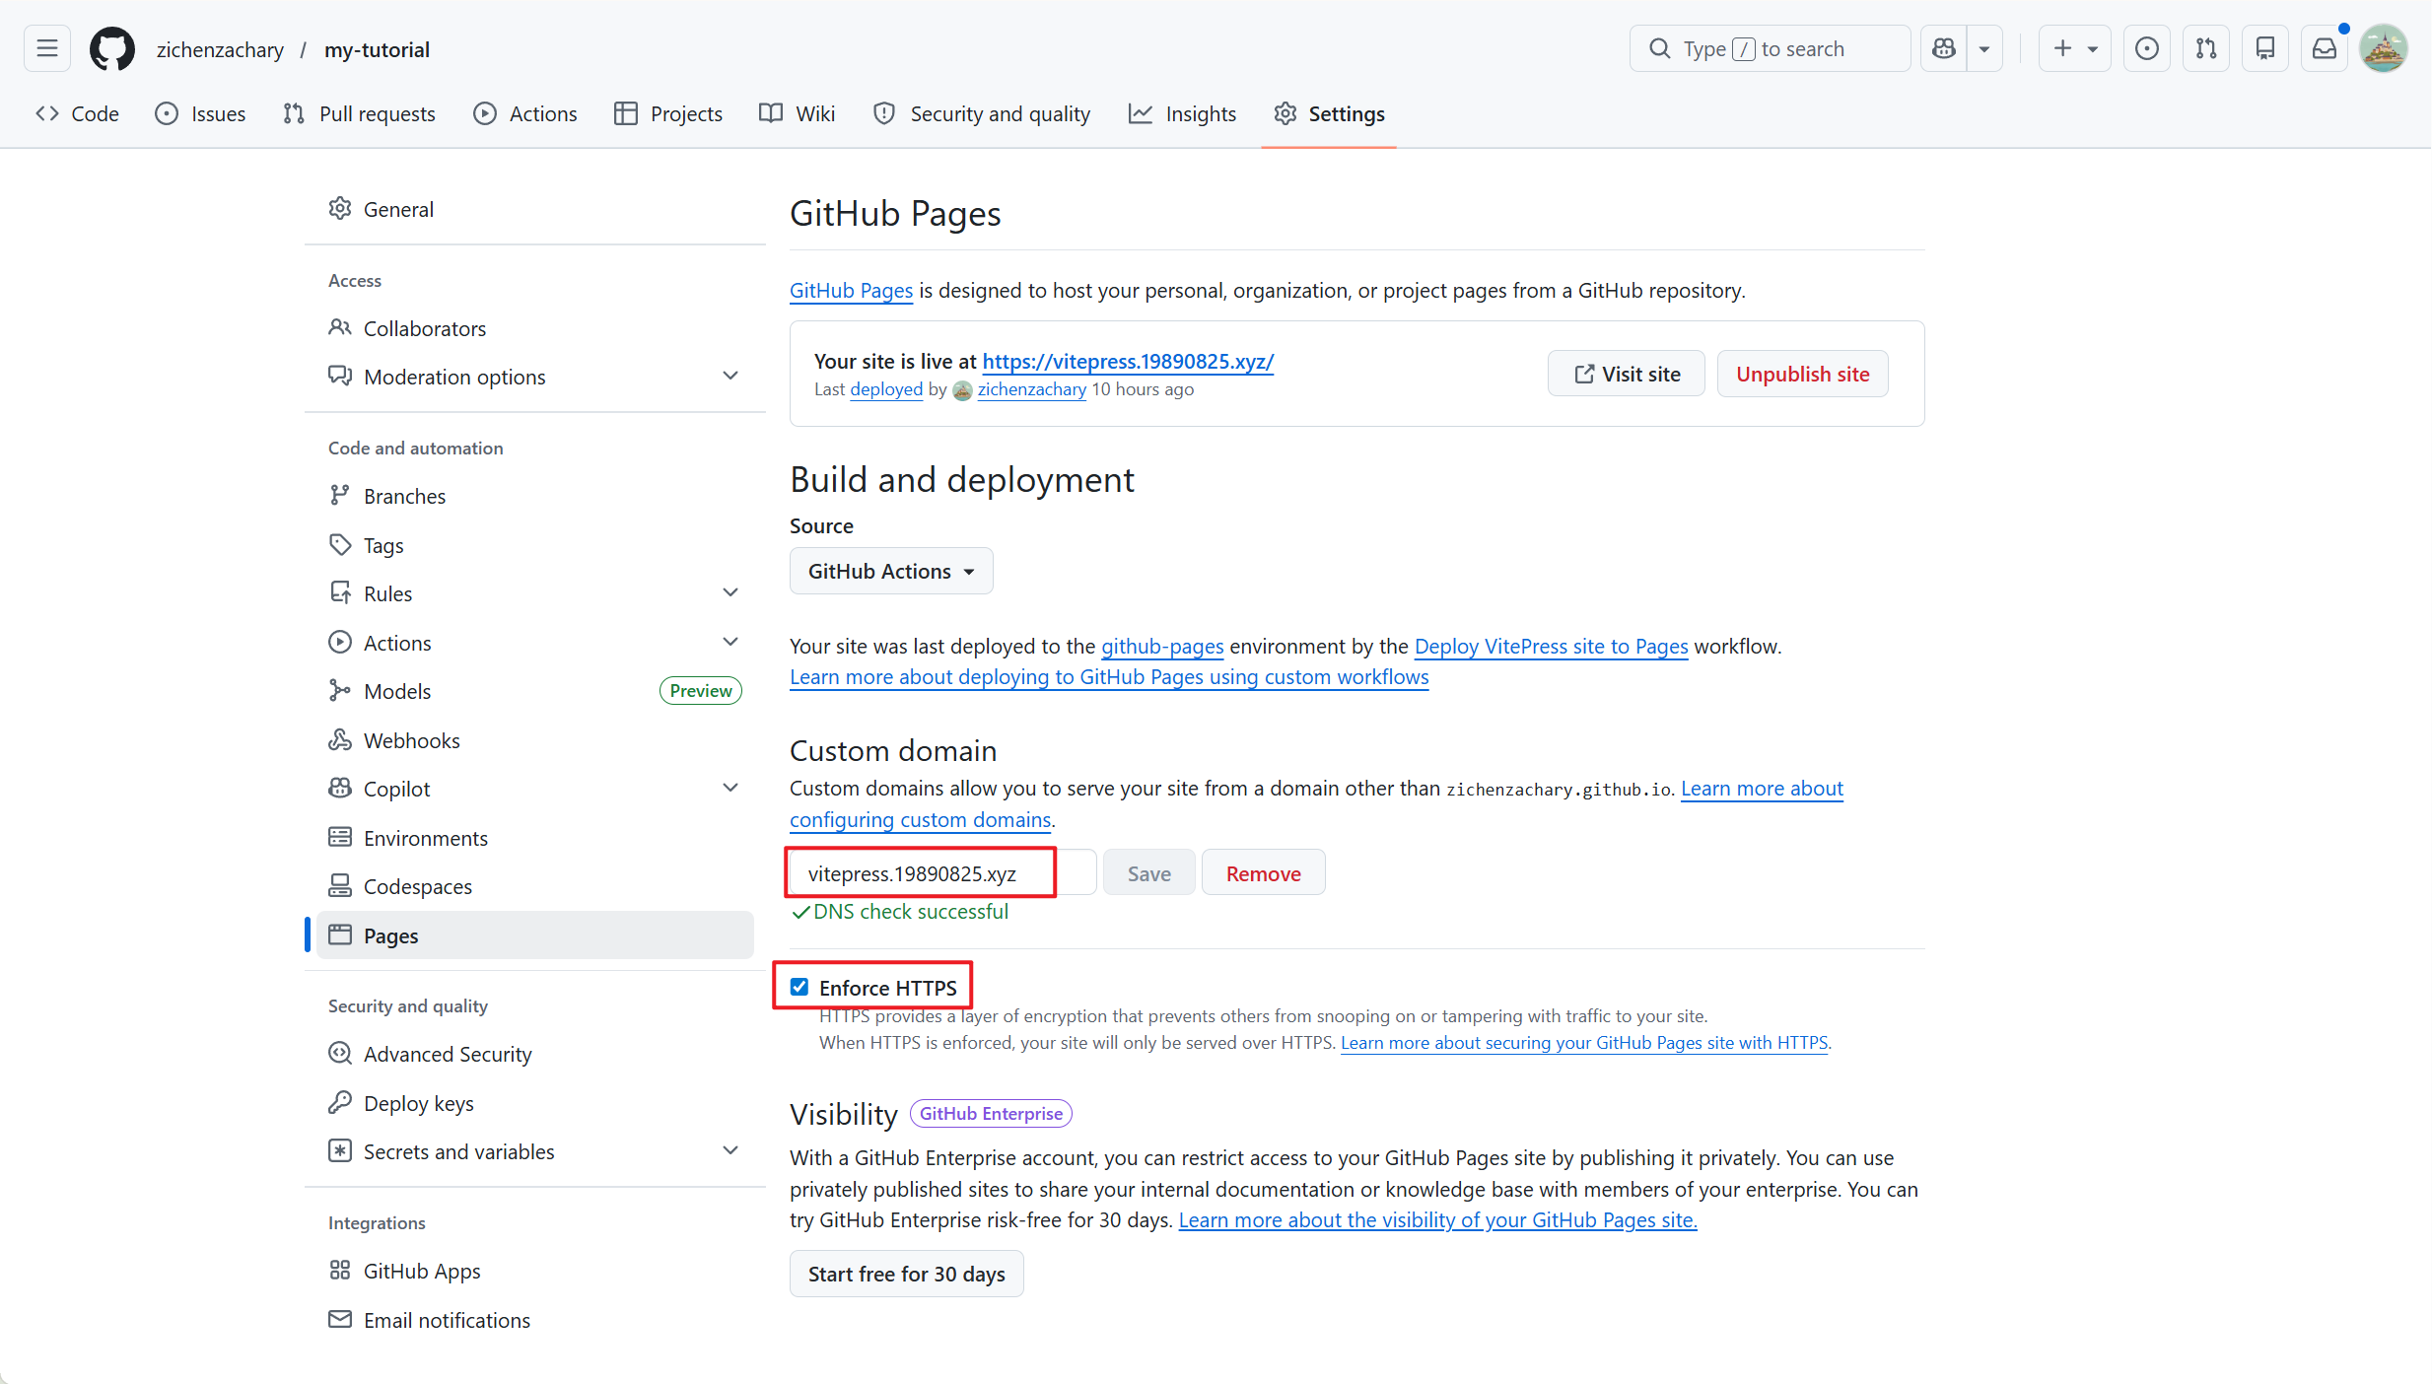Open the Pull requests tab

[x=359, y=113]
